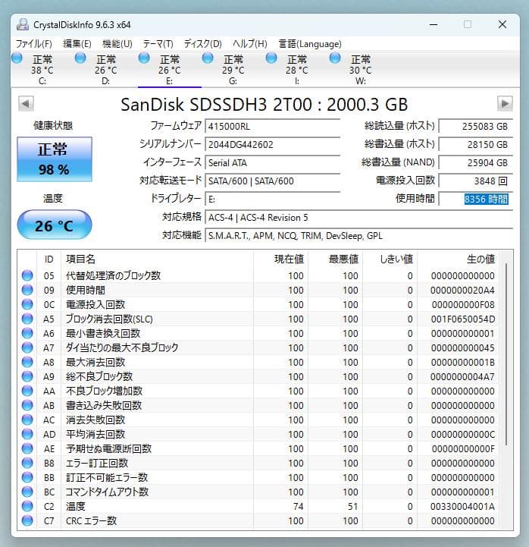This screenshot has width=529, height=547.
Task: Open the 機能(U) menu
Action: tap(117, 44)
